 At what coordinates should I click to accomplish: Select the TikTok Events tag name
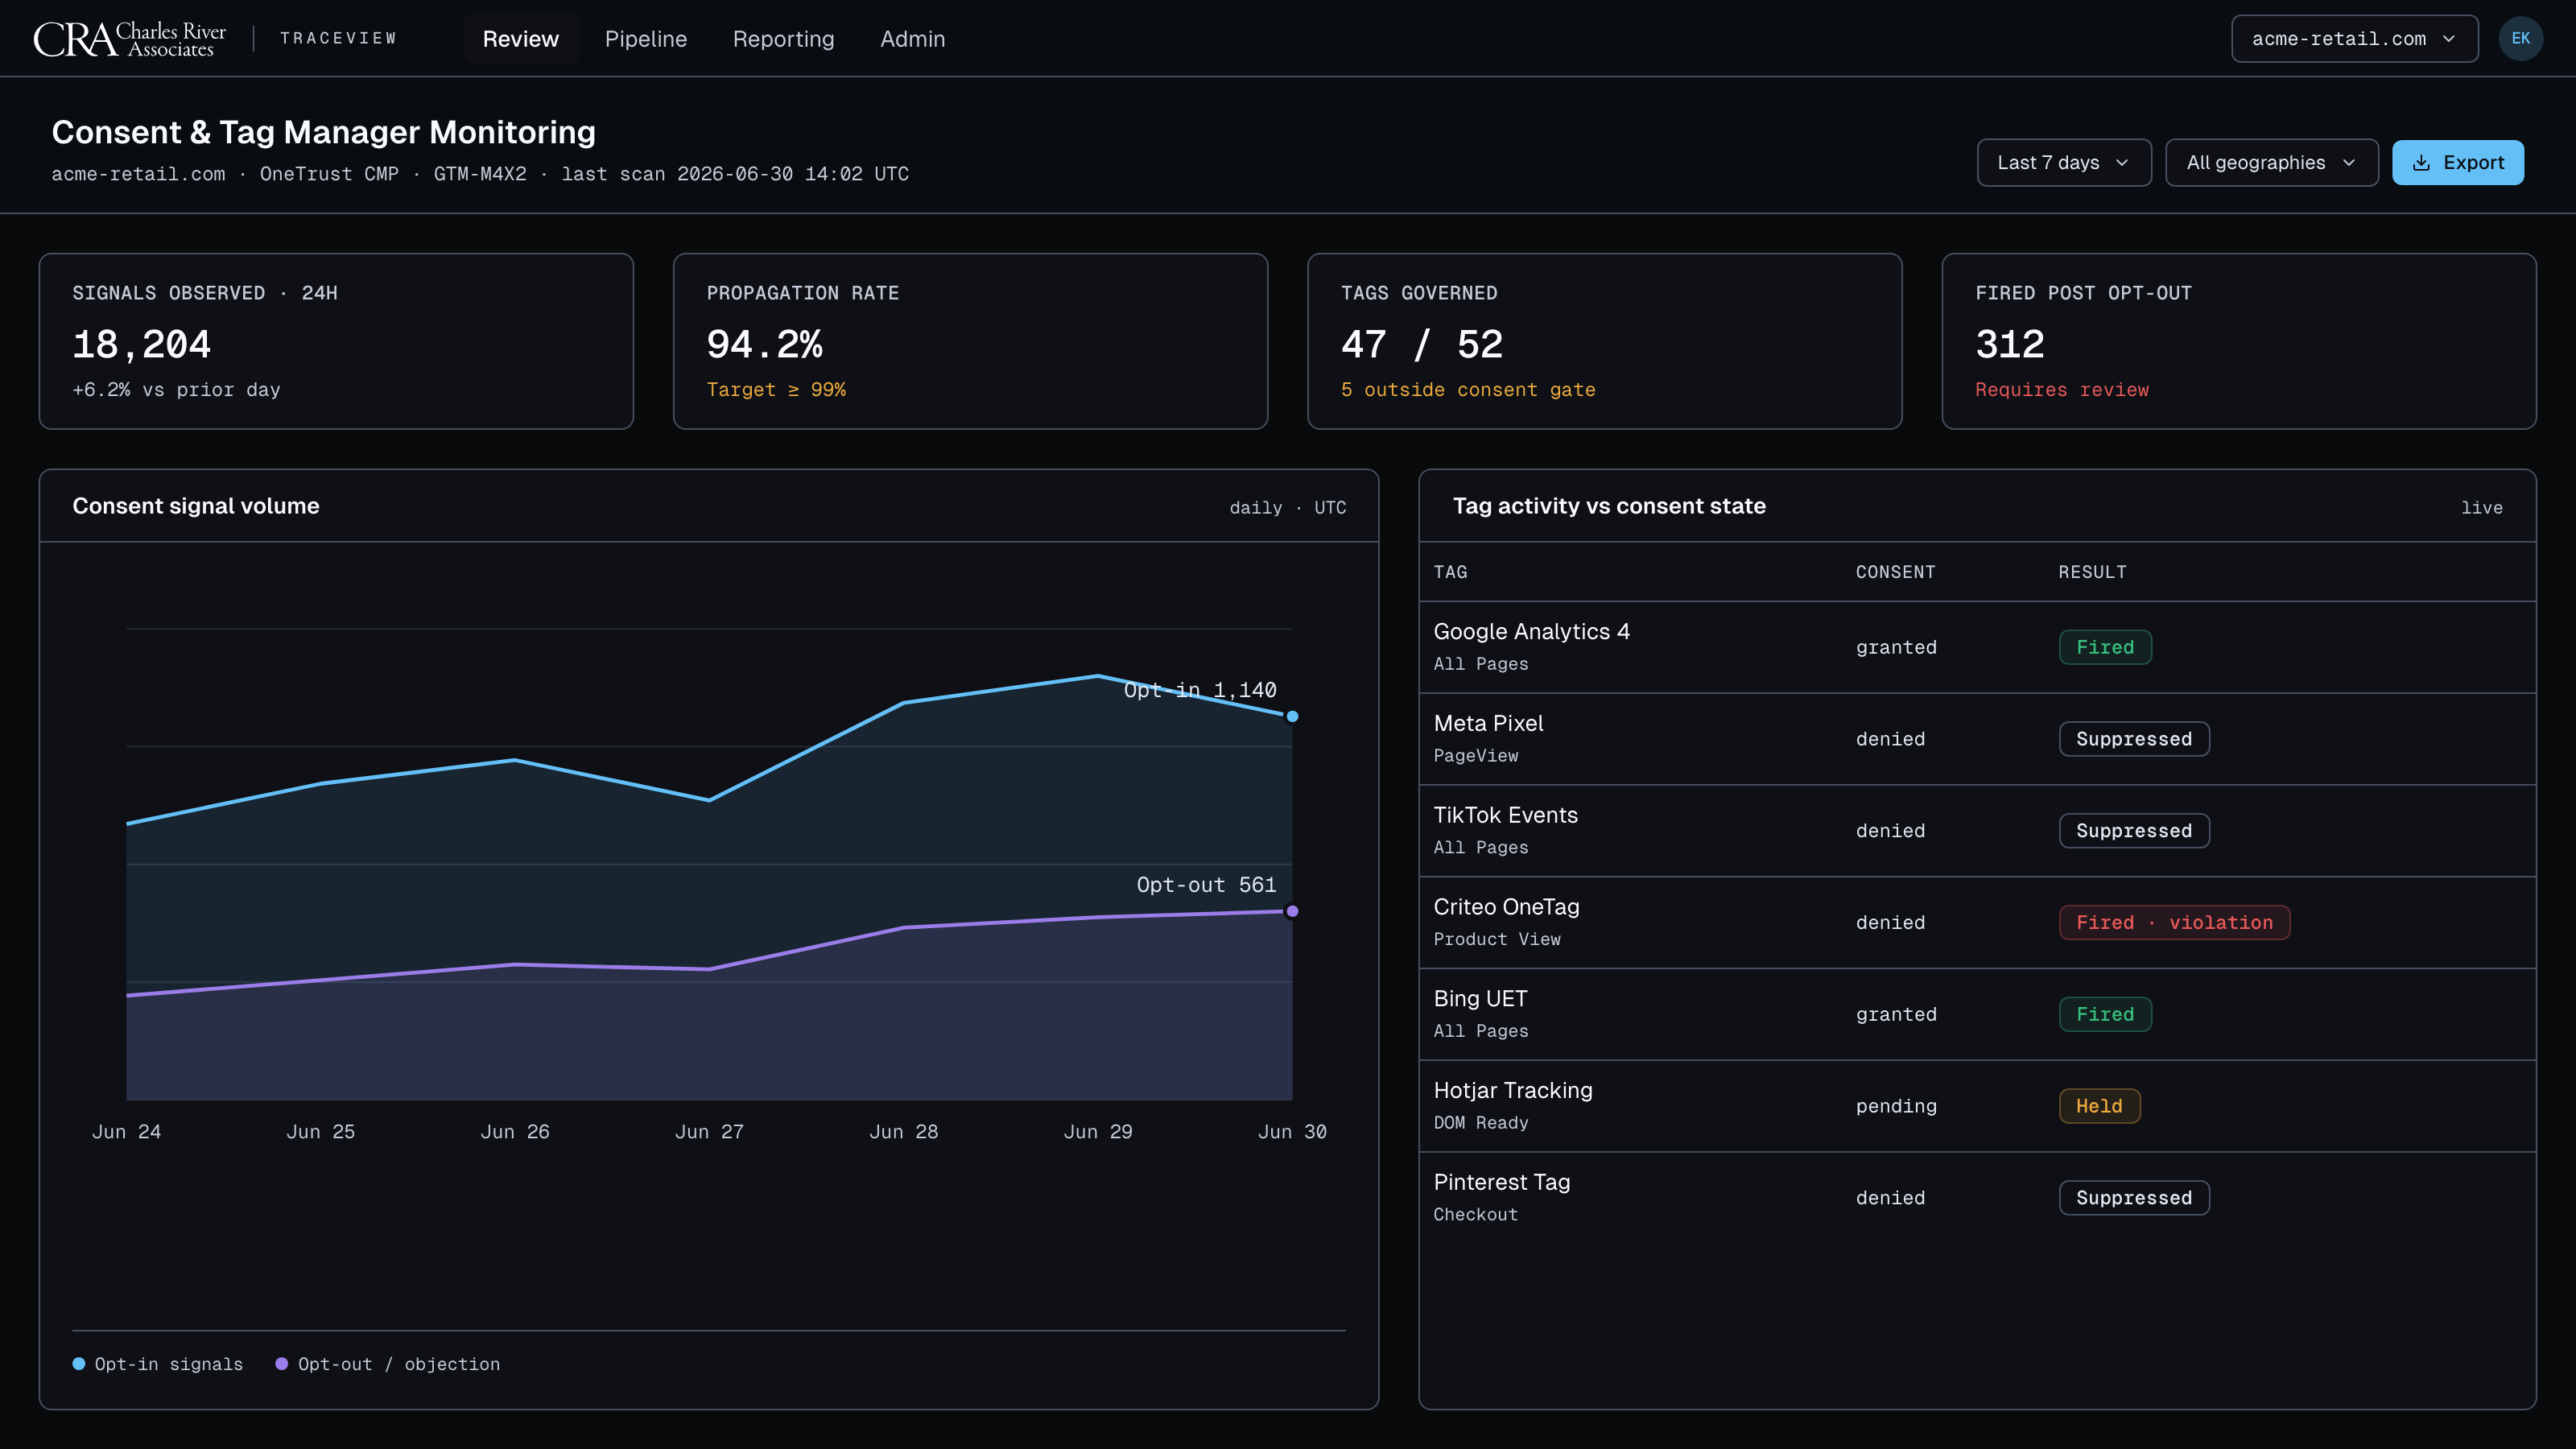click(1505, 816)
